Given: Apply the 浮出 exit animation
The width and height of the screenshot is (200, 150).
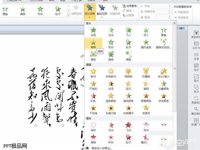Looking at the screenshot, I should coord(146,127).
